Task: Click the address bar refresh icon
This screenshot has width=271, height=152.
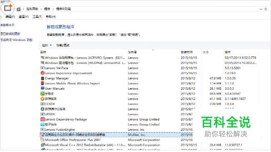Action: tap(266, 9)
